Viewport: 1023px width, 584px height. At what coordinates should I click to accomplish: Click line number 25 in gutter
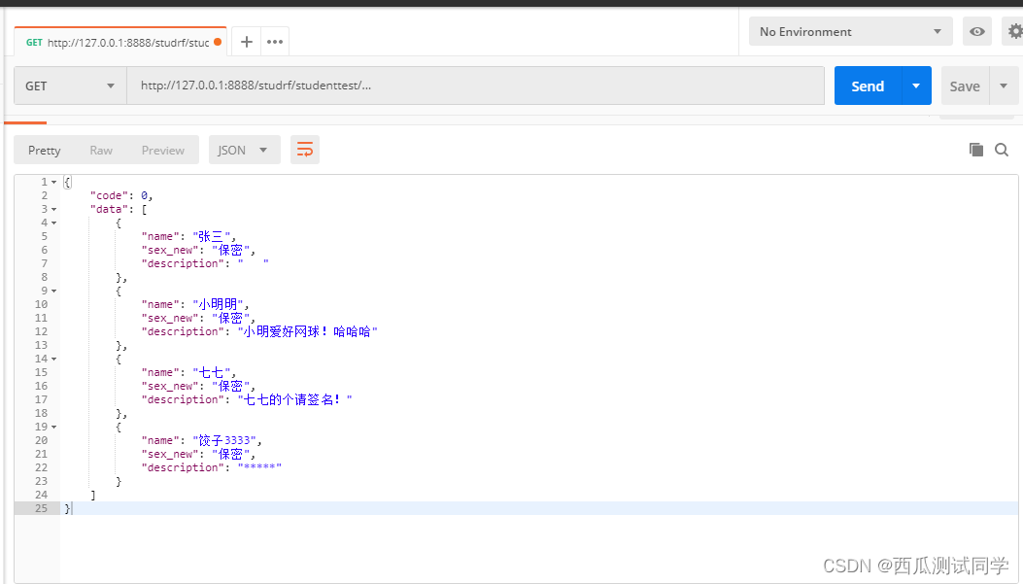[x=41, y=508]
